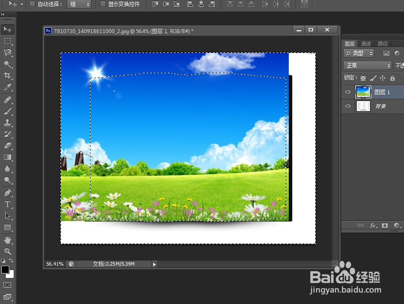404x304 pixels.
Task: Select the Magic Wand tool
Action: coord(8,64)
